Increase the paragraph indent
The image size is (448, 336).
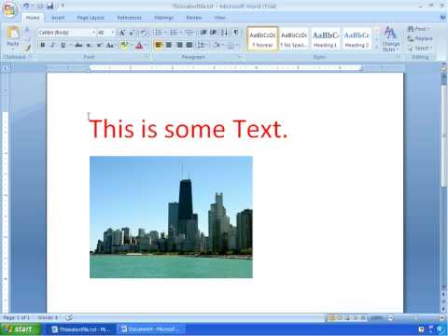click(214, 33)
